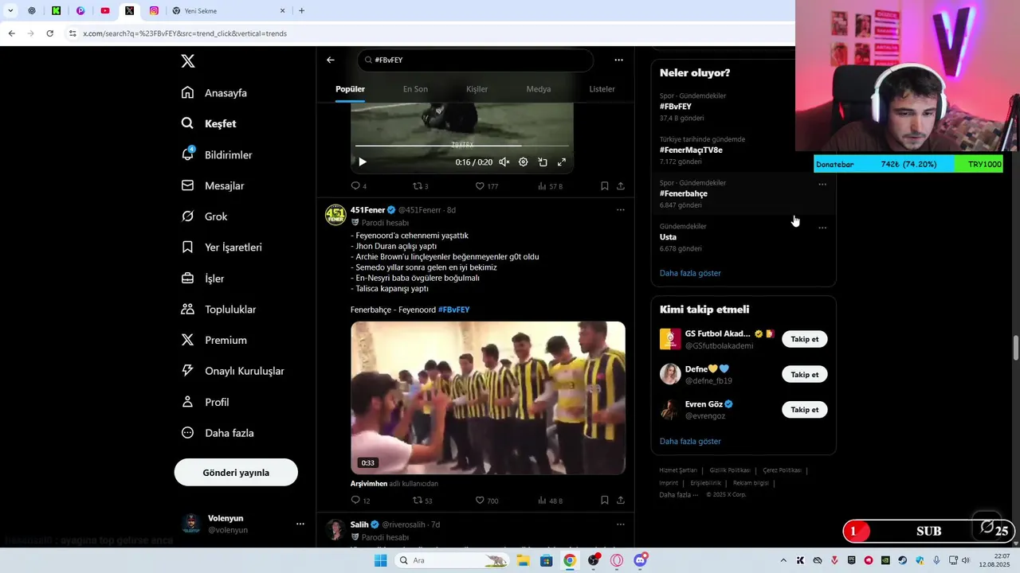The width and height of the screenshot is (1020, 573).
Task: Show more follow suggestions
Action: tap(690, 441)
